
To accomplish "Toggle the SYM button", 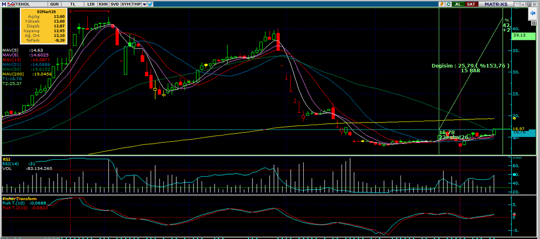I will click(126, 4).
